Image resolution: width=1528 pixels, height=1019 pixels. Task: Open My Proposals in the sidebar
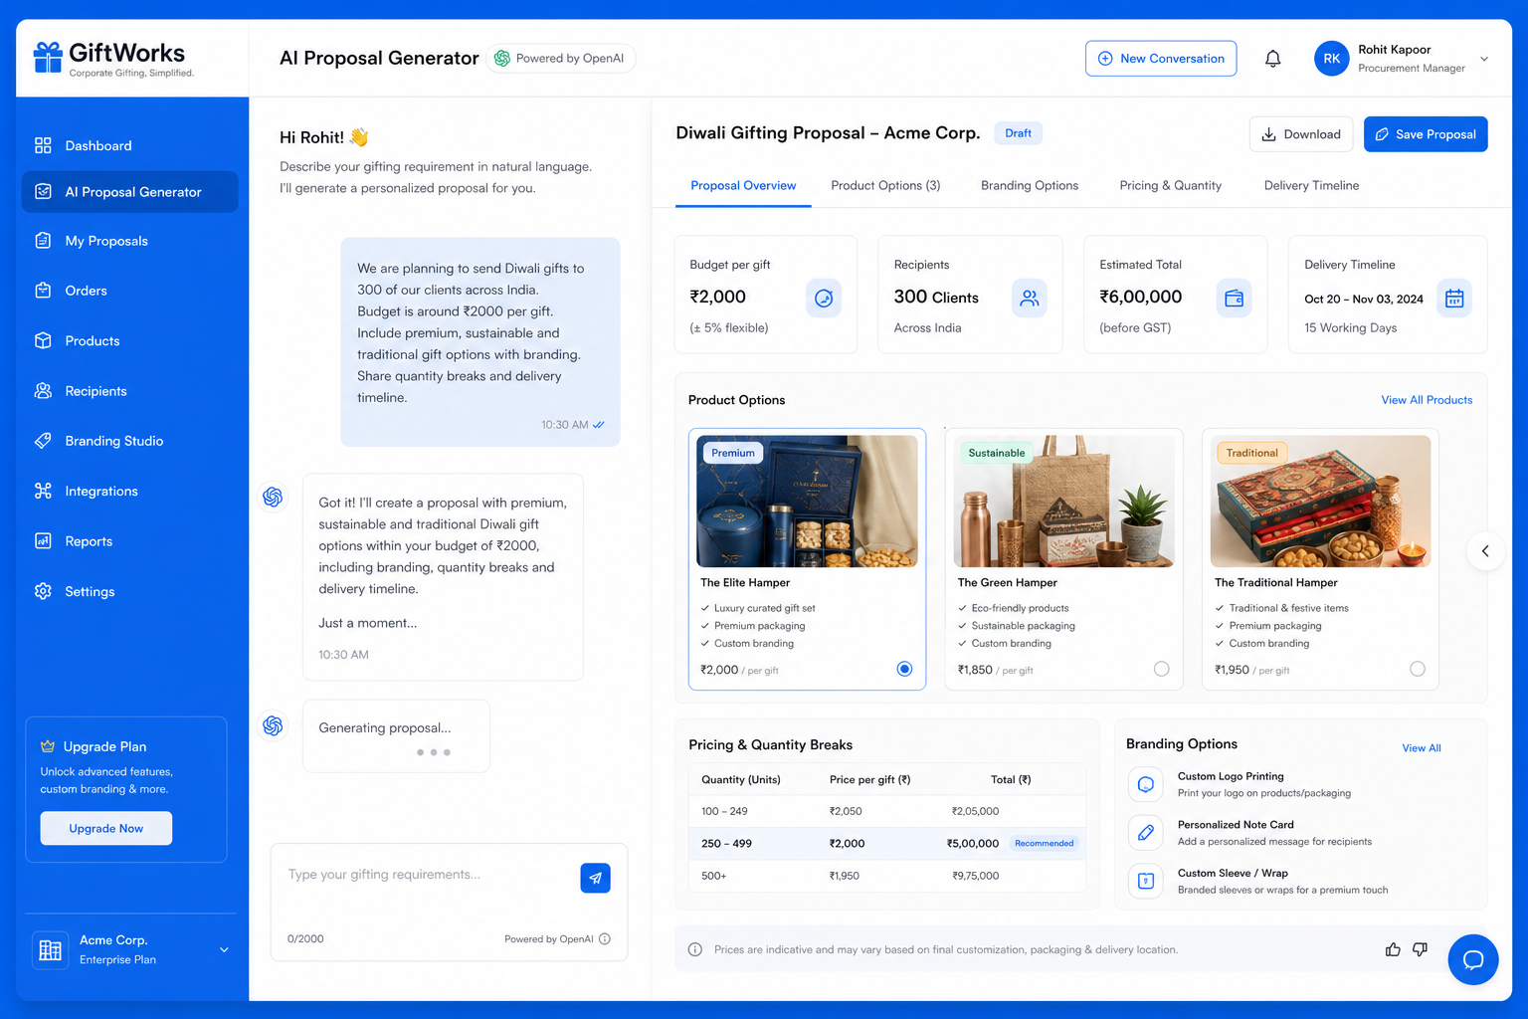coord(129,241)
